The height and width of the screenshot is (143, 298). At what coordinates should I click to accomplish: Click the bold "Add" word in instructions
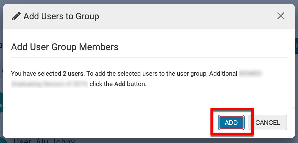click(120, 84)
